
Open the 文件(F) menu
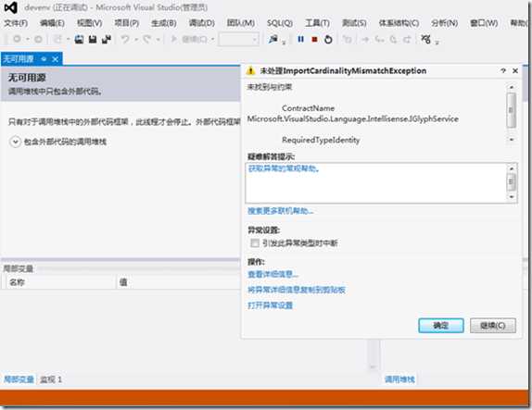click(x=16, y=23)
